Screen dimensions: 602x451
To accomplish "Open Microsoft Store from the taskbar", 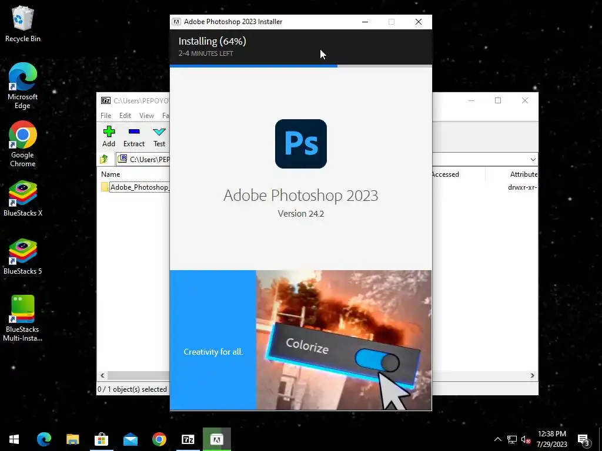I will point(101,439).
